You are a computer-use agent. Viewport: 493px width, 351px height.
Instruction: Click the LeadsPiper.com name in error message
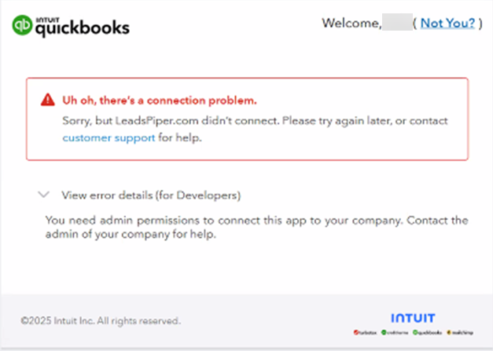pyautogui.click(x=156, y=121)
